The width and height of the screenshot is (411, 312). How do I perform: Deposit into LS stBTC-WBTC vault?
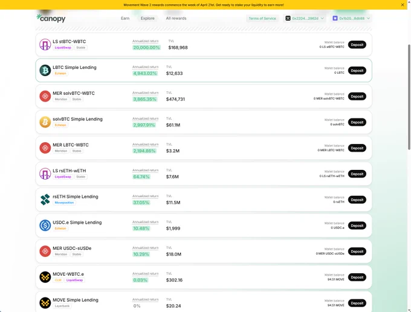click(357, 45)
